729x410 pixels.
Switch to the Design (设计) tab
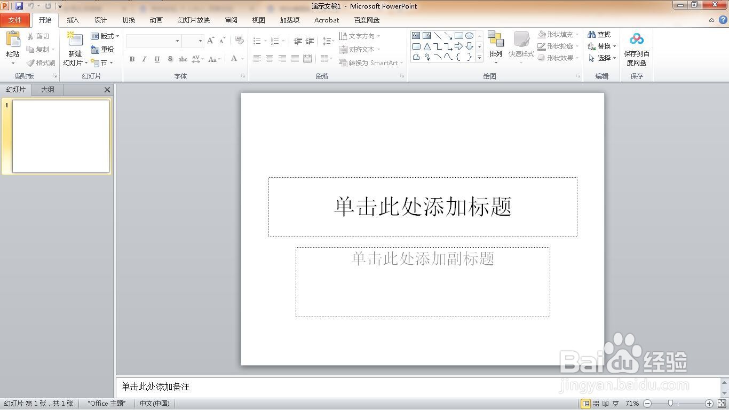pos(100,20)
